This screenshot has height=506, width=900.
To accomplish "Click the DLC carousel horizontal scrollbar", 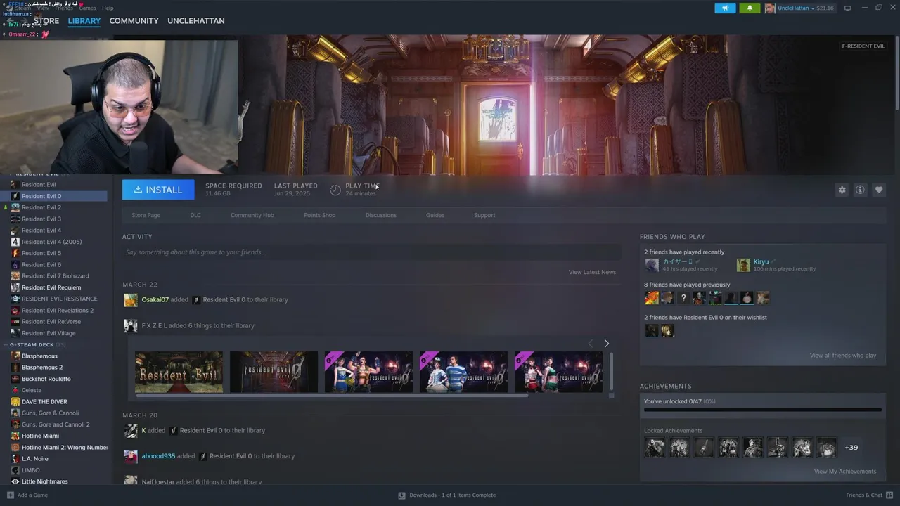I will [x=331, y=396].
